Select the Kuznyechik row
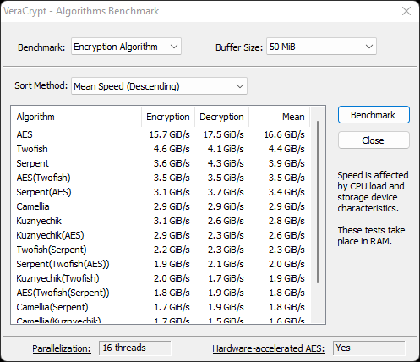This screenshot has width=420, height=362. coord(161,221)
